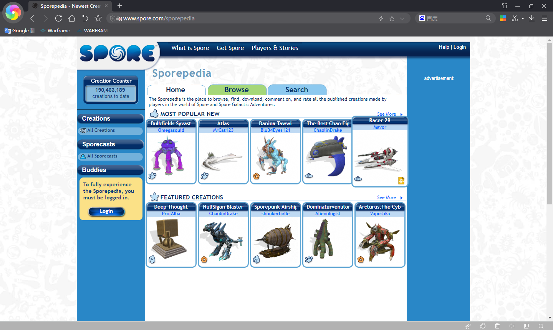Click the orange page icon on Racer 29 card

pos(401,181)
